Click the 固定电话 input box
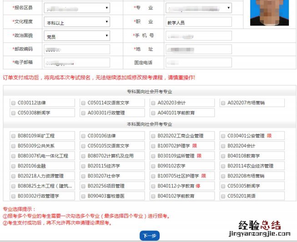 coord(198,62)
